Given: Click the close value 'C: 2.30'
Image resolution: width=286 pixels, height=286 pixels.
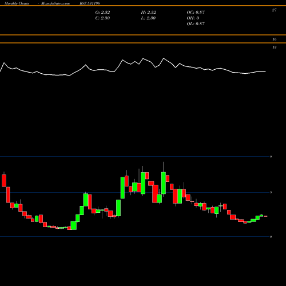Looking at the screenshot, I should click(x=102, y=18).
